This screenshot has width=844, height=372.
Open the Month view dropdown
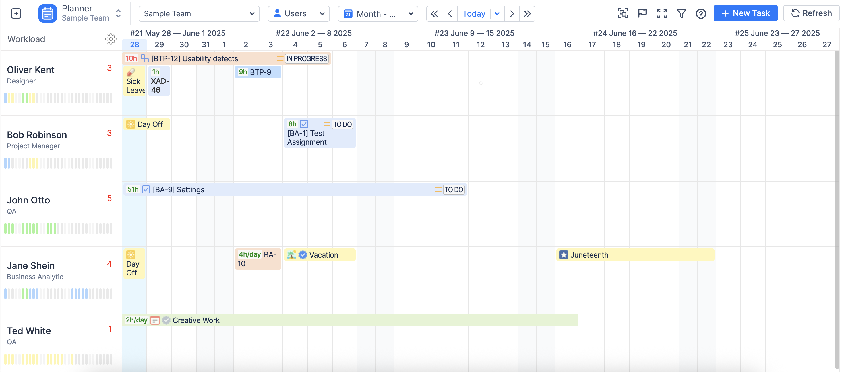(378, 14)
